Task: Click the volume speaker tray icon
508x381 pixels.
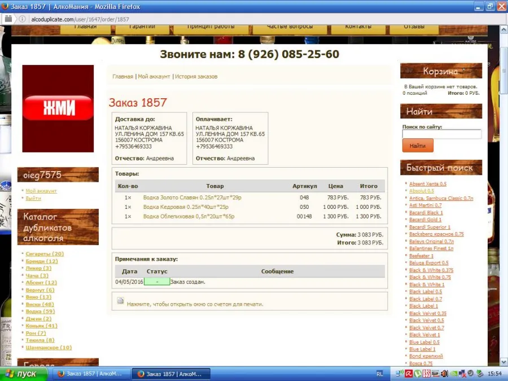Action: 445,374
